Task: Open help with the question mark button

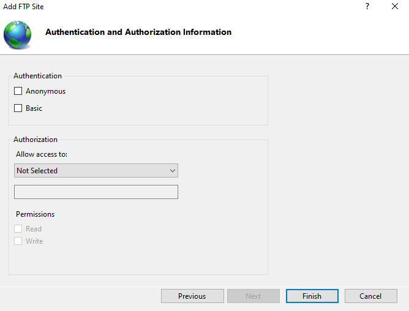Action: 367,7
